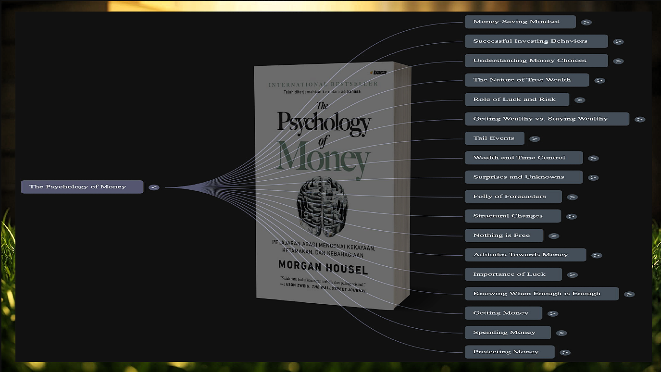Select the Successful Investing Behaviors topic
Image resolution: width=661 pixels, height=372 pixels.
[x=536, y=41]
